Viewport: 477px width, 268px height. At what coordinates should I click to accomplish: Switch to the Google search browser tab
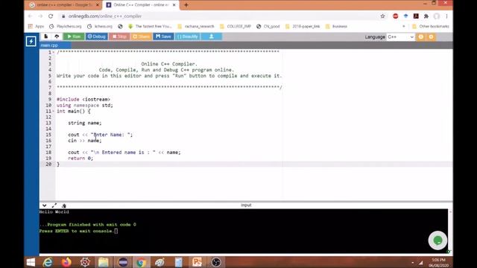point(65,5)
